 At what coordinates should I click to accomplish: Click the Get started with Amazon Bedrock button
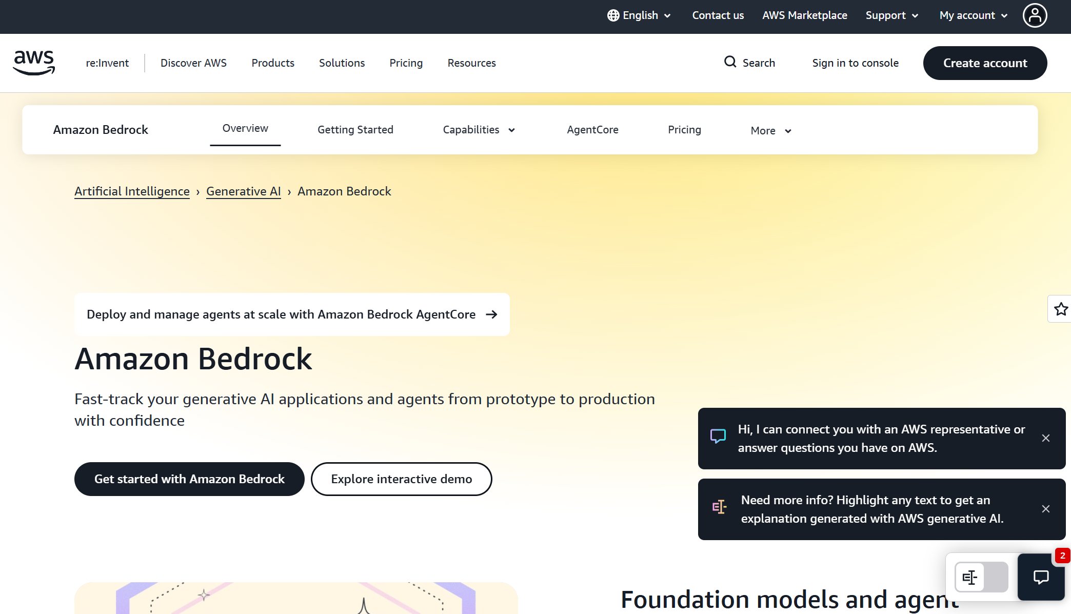pyautogui.click(x=189, y=479)
